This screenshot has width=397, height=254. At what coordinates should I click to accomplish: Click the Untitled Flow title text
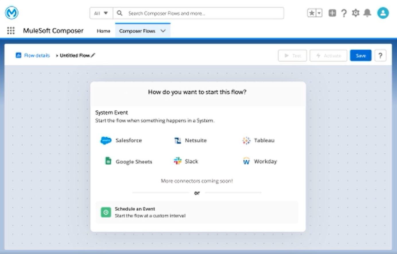(75, 55)
